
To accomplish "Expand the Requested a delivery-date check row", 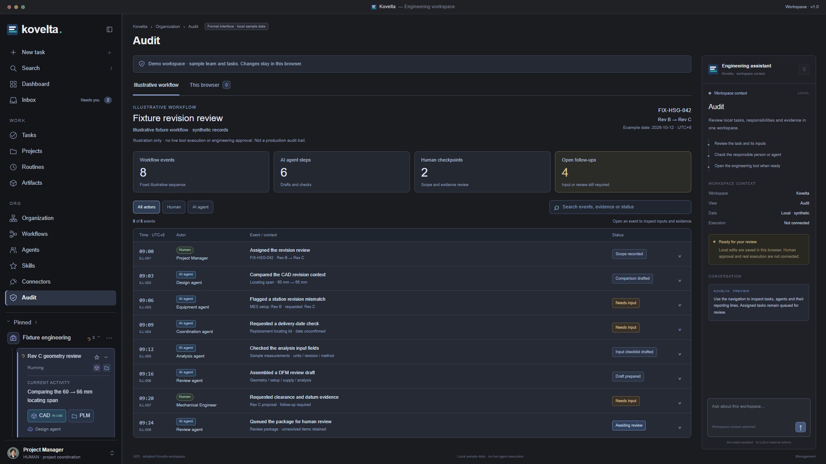I will 680,330.
